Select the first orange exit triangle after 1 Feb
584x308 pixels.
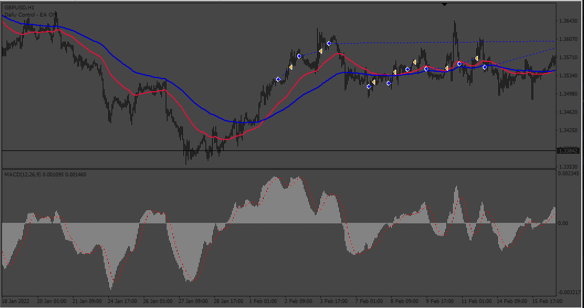[x=291, y=67]
